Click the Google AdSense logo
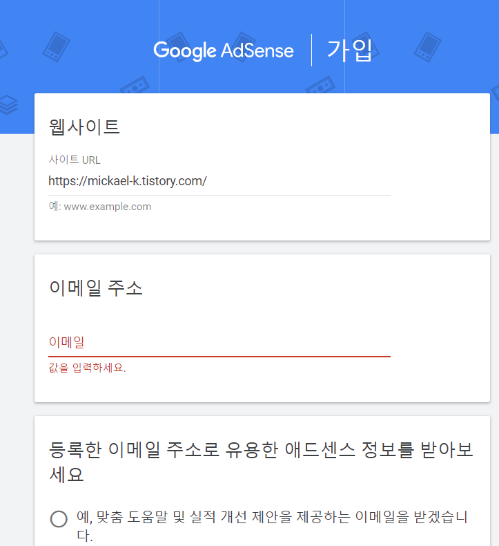Screen dimensions: 499x546 (x=224, y=51)
